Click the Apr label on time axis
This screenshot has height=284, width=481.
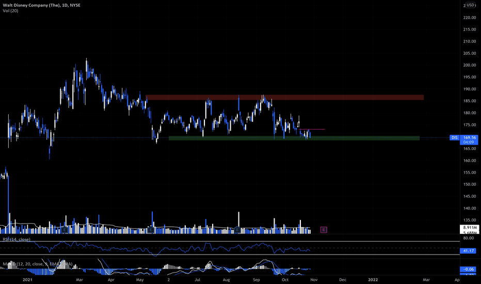click(111, 280)
